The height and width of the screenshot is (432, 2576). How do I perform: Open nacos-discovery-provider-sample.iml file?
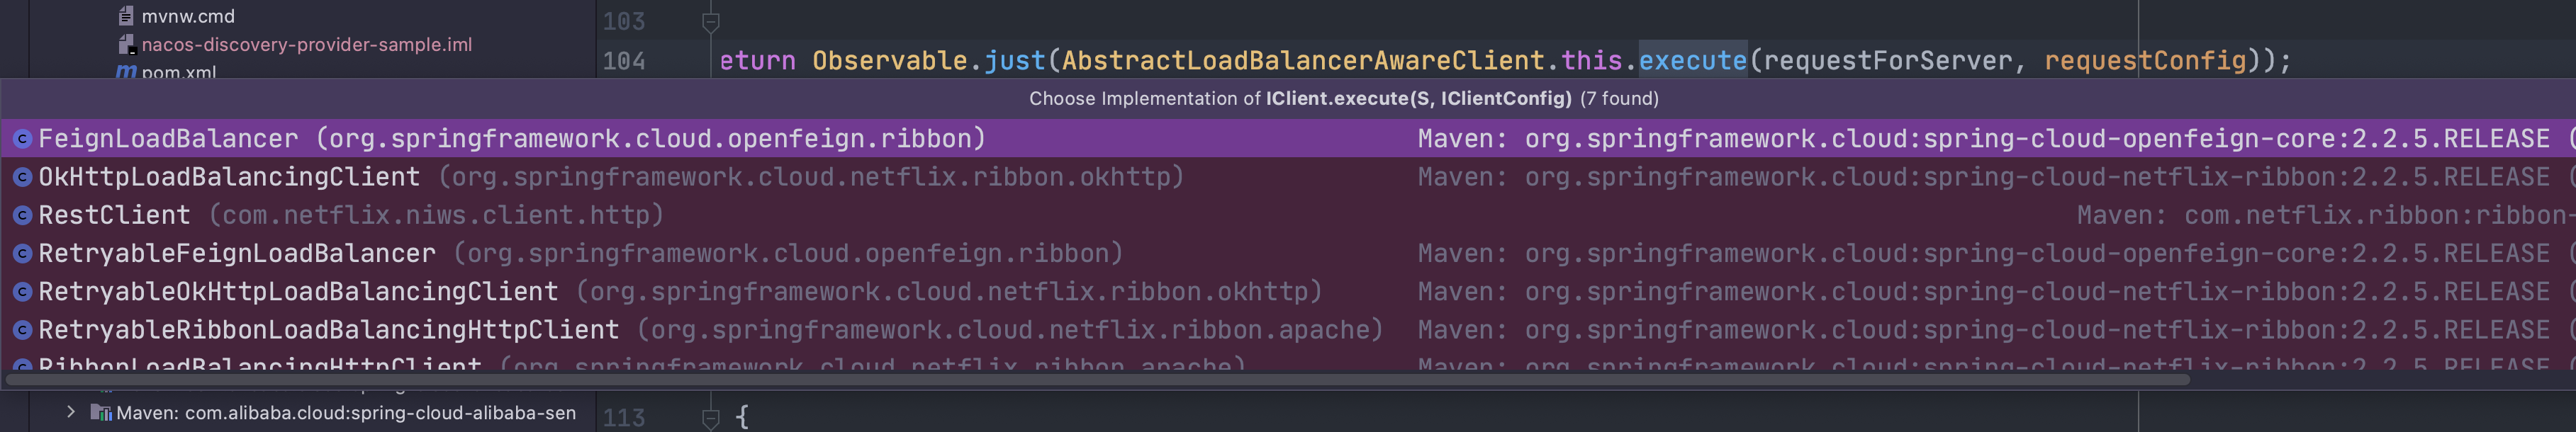pos(306,44)
